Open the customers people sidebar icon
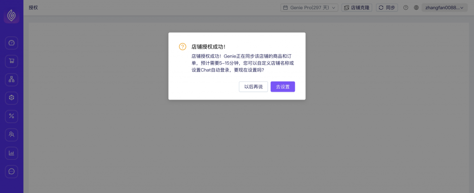 pyautogui.click(x=12, y=135)
